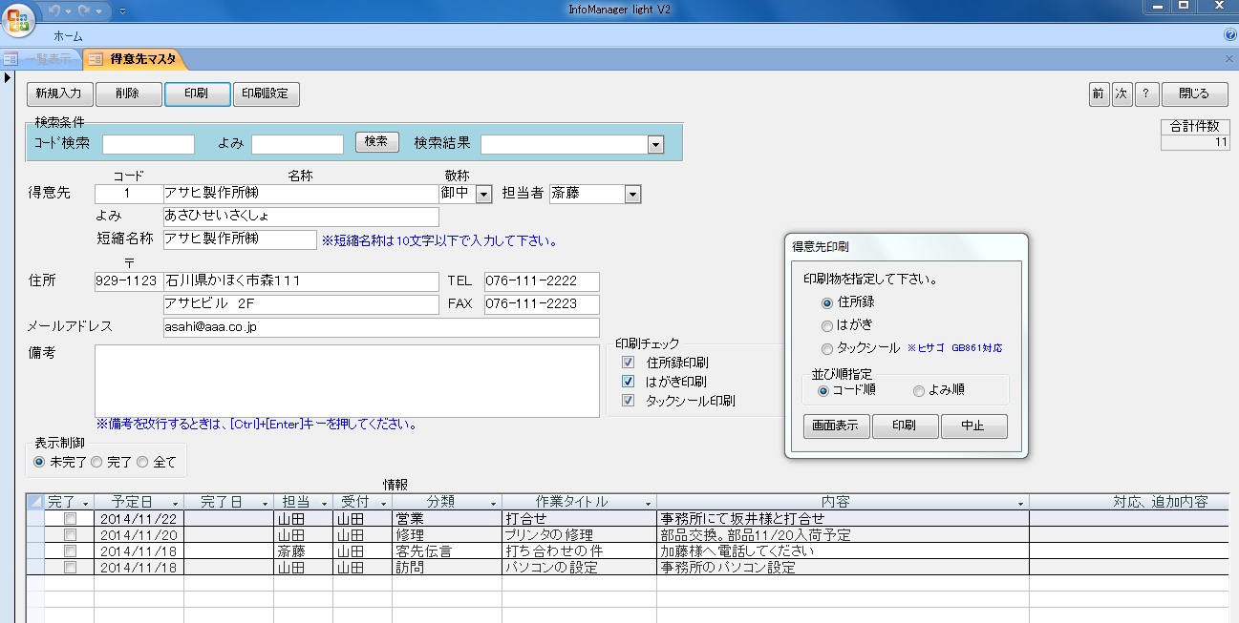The image size is (1239, 623).
Task: Open the 担当者 dropdown list
Action: [x=631, y=195]
